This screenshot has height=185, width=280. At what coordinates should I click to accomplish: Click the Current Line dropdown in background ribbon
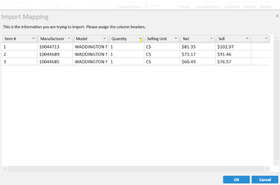click(x=129, y=7)
